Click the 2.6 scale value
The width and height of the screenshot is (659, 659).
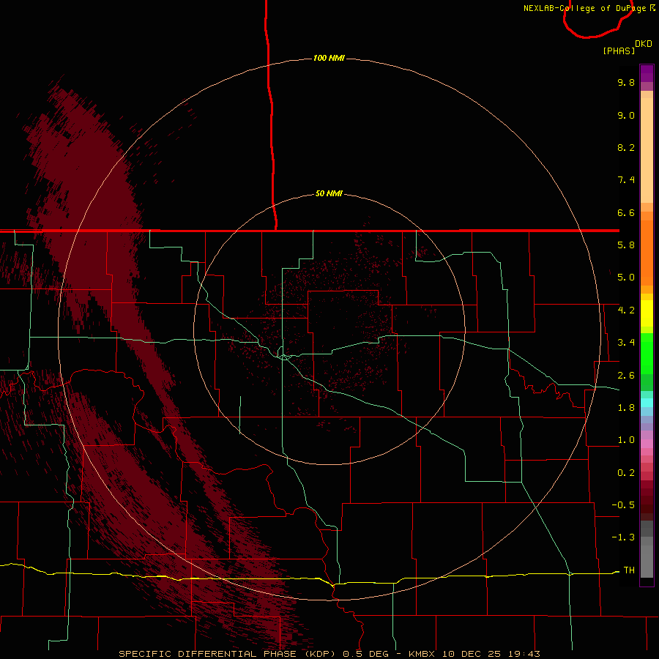(626, 376)
